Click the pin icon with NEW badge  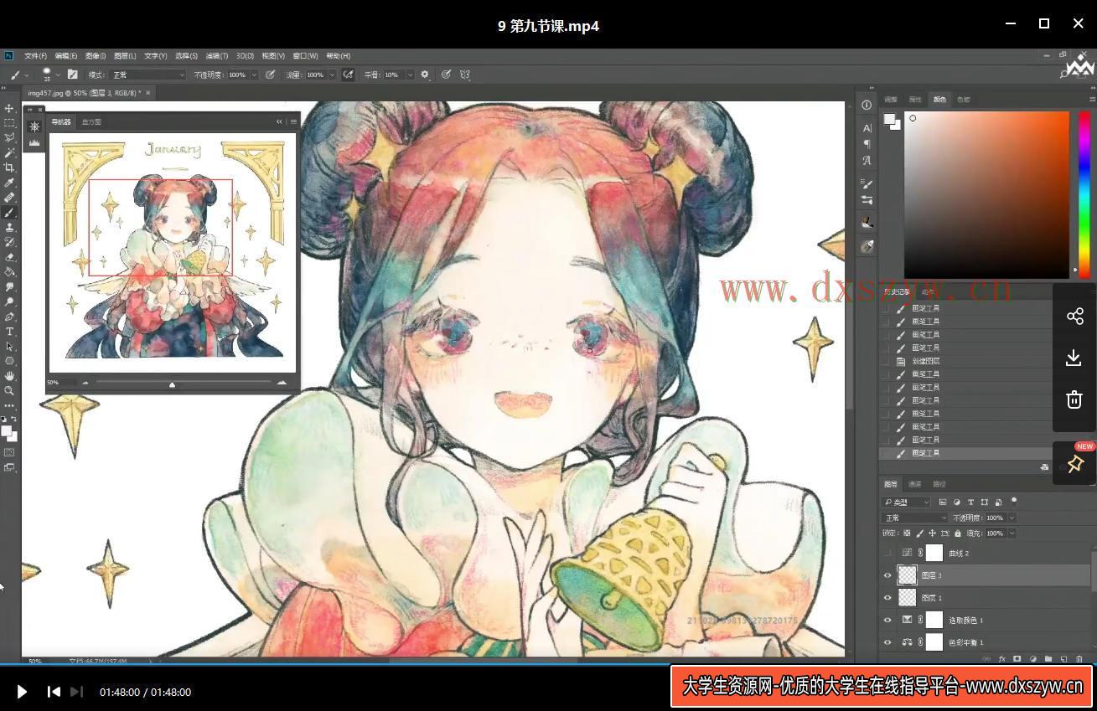point(1074,463)
